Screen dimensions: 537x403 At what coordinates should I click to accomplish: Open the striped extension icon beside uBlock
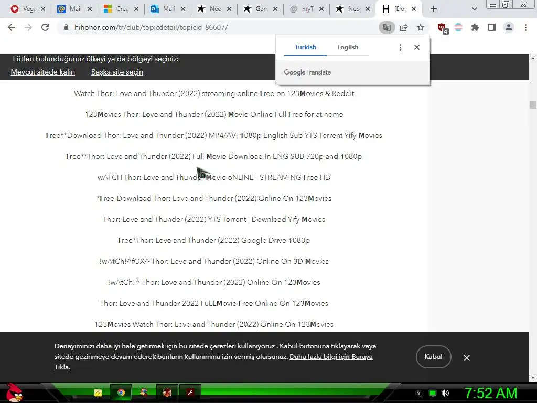[458, 27]
